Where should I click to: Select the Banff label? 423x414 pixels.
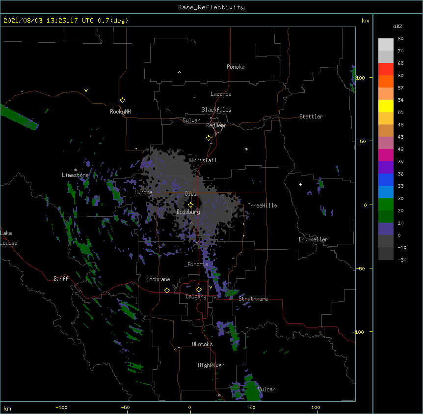61,279
